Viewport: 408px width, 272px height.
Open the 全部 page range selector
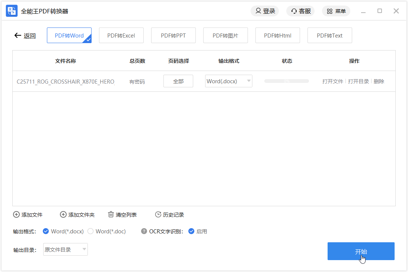coord(178,81)
